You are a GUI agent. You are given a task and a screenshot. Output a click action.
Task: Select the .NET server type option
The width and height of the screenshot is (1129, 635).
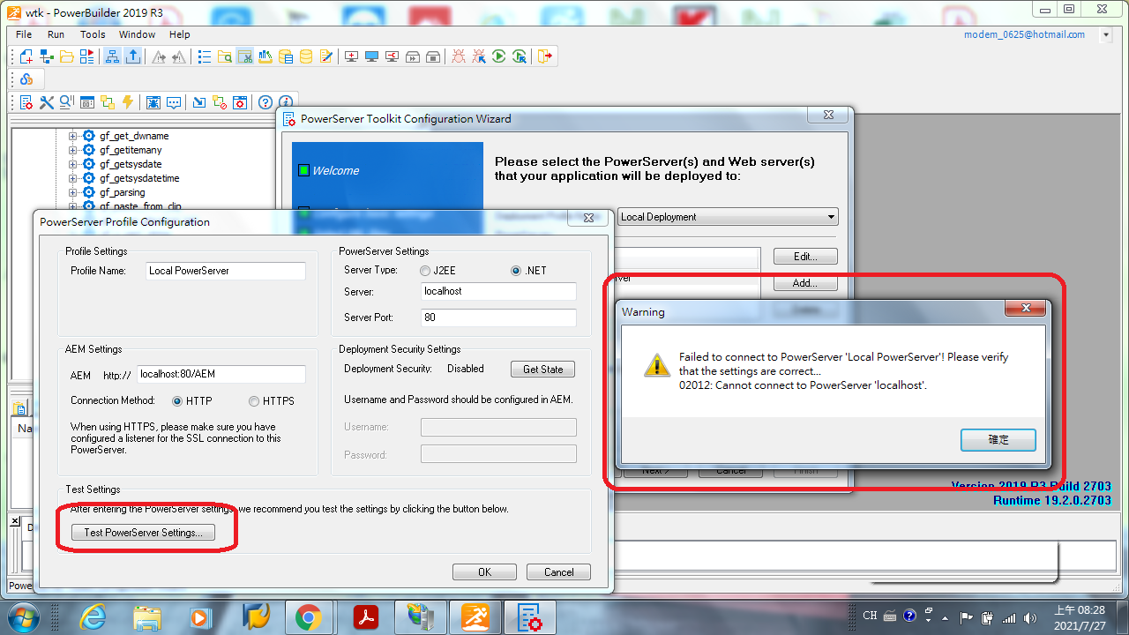pyautogui.click(x=516, y=271)
